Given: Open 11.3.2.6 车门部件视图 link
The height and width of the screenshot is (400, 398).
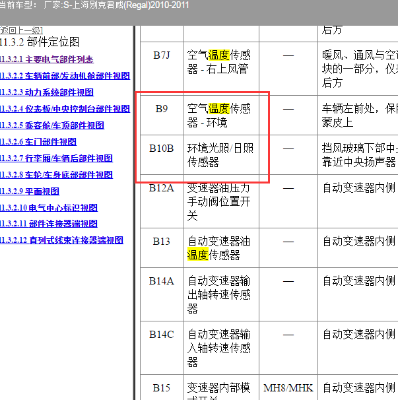Looking at the screenshot, I should (x=38, y=142).
